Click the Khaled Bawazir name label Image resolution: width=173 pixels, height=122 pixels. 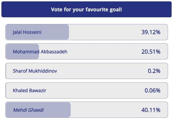(29, 90)
